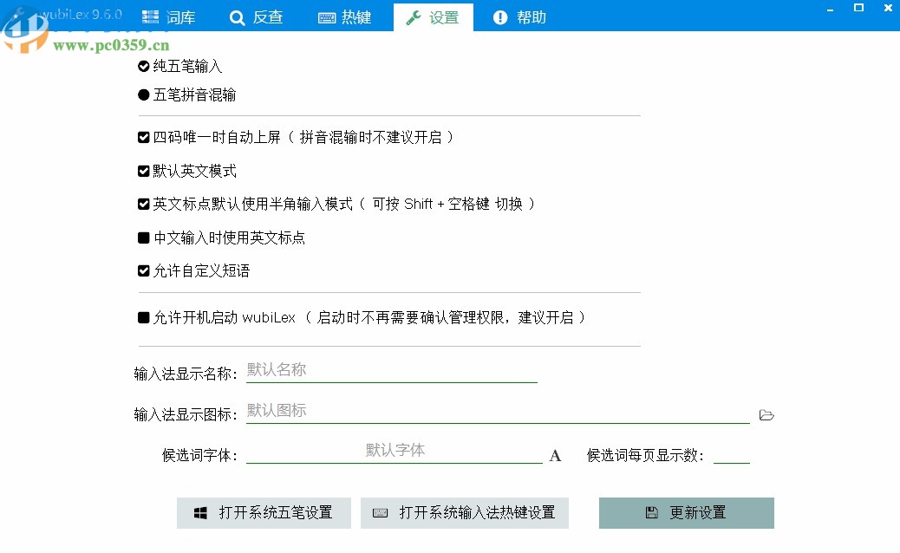This screenshot has width=900, height=553.
Task: Select the 纯五笔输入 mode option
Action: tap(143, 66)
